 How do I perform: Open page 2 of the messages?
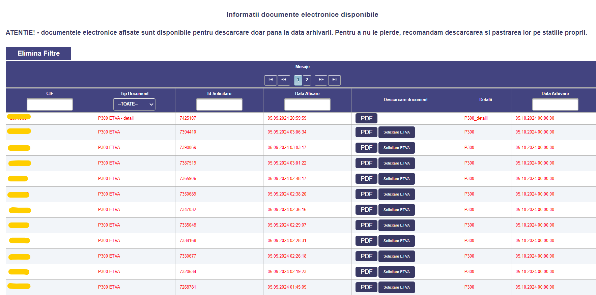(307, 80)
